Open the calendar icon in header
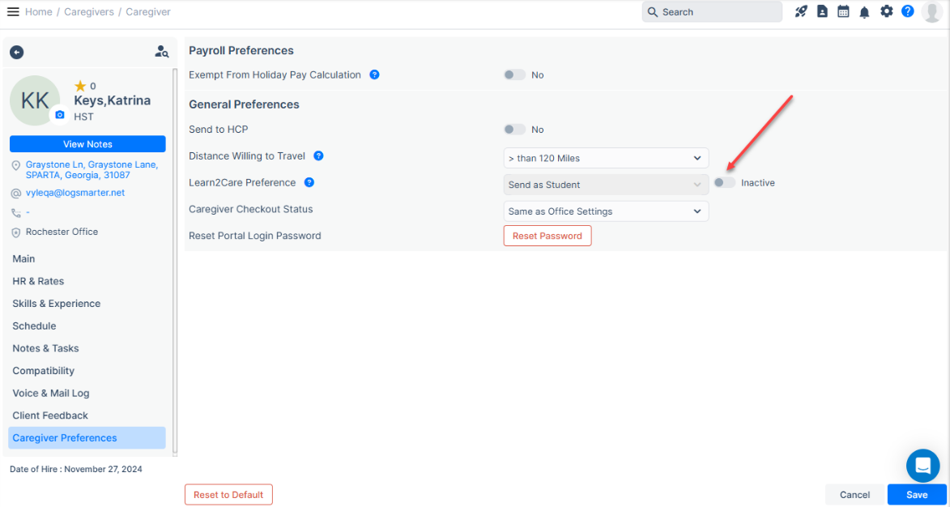The image size is (950, 507). [x=843, y=11]
